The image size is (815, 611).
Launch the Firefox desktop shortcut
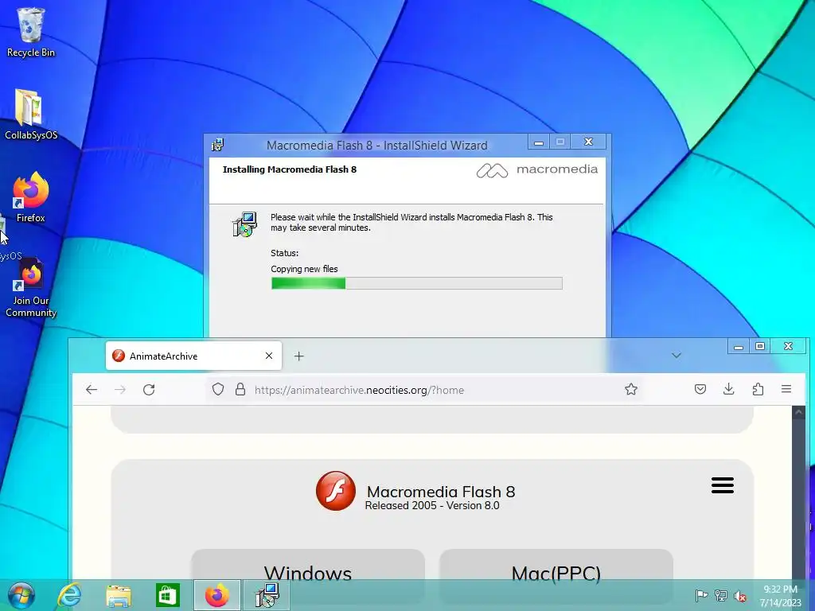click(30, 197)
